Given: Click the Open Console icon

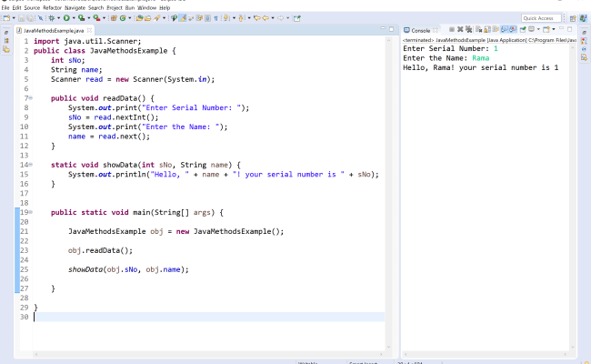Looking at the screenshot, I should [546, 29].
